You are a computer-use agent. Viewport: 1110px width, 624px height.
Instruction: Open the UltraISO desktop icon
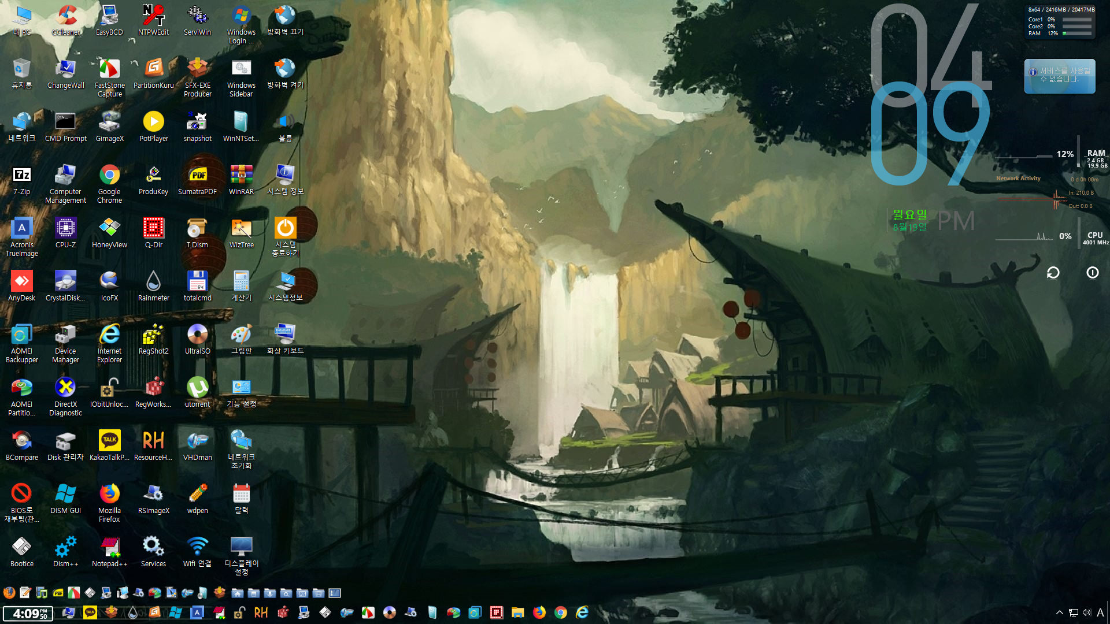[197, 339]
